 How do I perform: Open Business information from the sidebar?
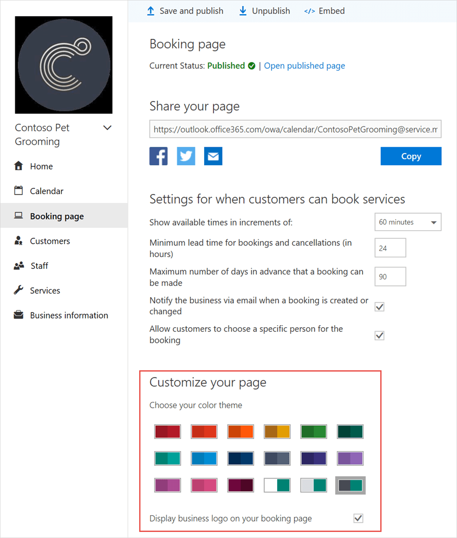pyautogui.click(x=18, y=315)
